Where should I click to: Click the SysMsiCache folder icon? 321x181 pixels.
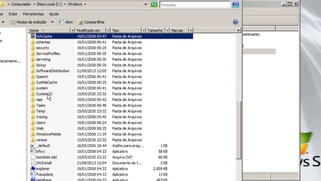[x=33, y=82]
